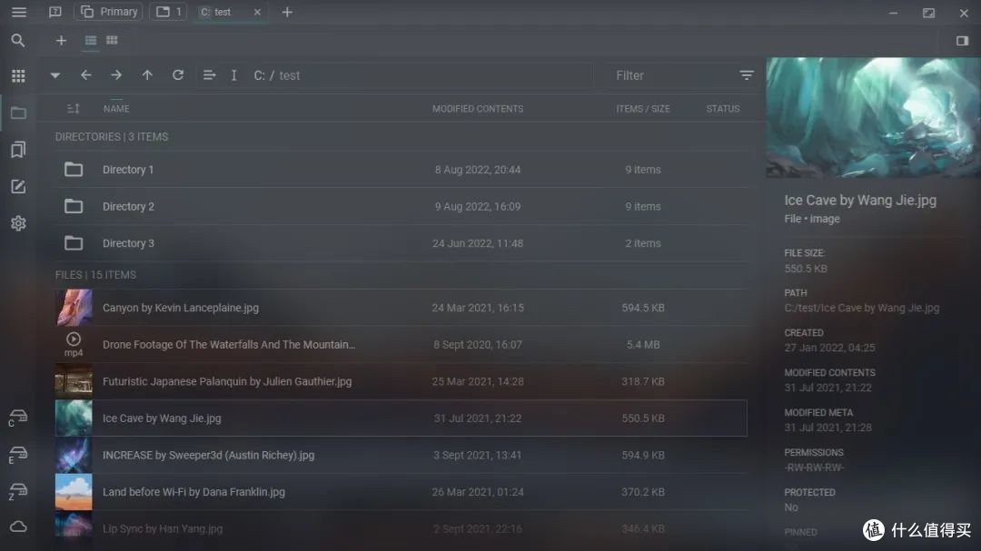
Task: Select Land before Wi-Fi file
Action: 401,492
